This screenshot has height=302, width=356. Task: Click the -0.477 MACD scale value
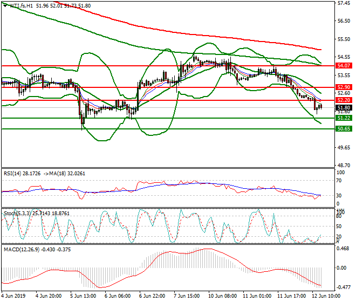(343, 287)
